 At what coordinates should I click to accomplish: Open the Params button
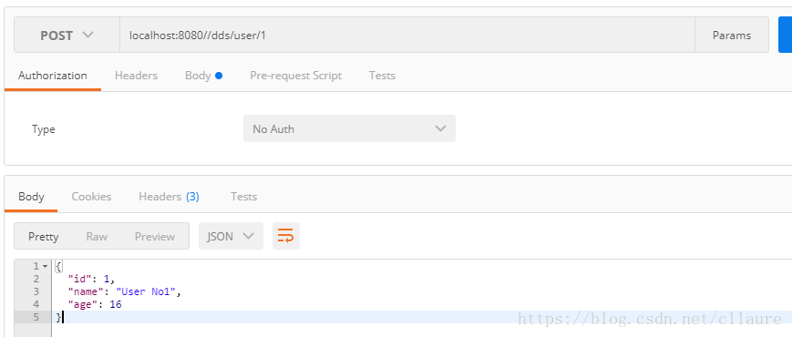tap(731, 36)
